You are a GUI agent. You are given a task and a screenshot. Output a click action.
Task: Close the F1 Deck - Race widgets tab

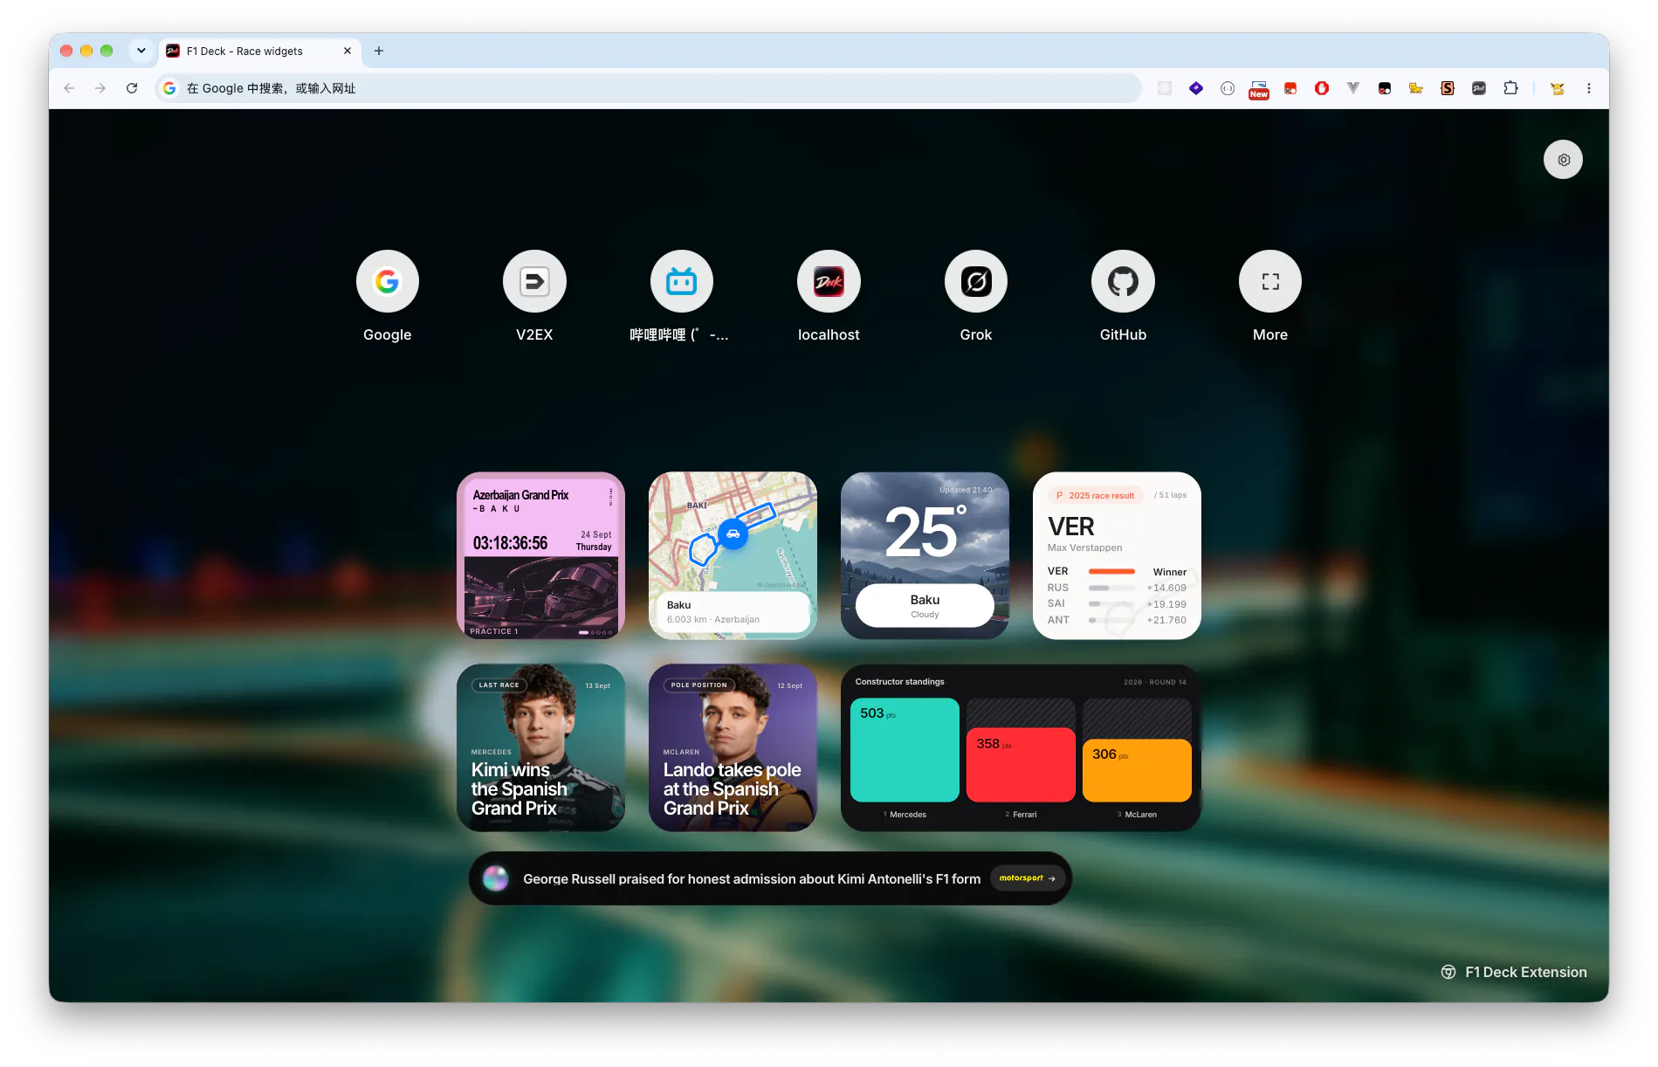[x=347, y=51]
